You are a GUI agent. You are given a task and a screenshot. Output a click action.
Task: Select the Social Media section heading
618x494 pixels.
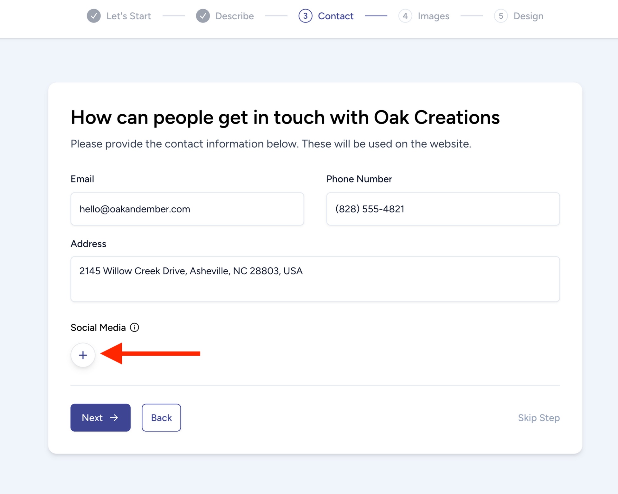point(98,327)
